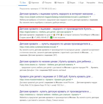Click the mebelvia.ru breadcrumb URL

(x=49, y=95)
